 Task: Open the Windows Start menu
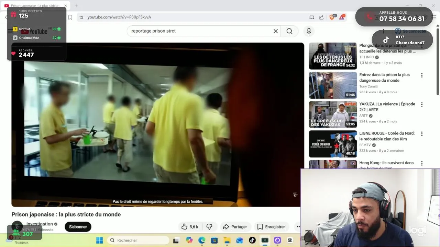[x=99, y=240]
